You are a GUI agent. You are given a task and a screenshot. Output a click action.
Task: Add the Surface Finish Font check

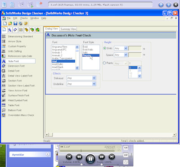18,95
